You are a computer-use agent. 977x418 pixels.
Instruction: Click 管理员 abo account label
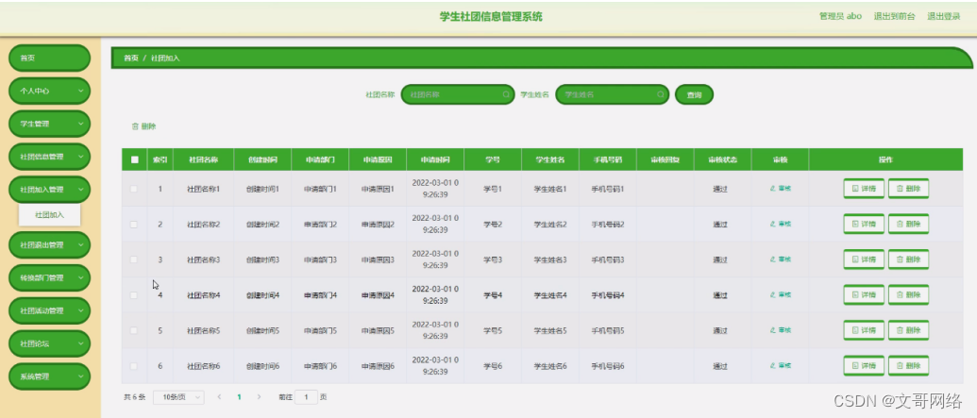840,17
